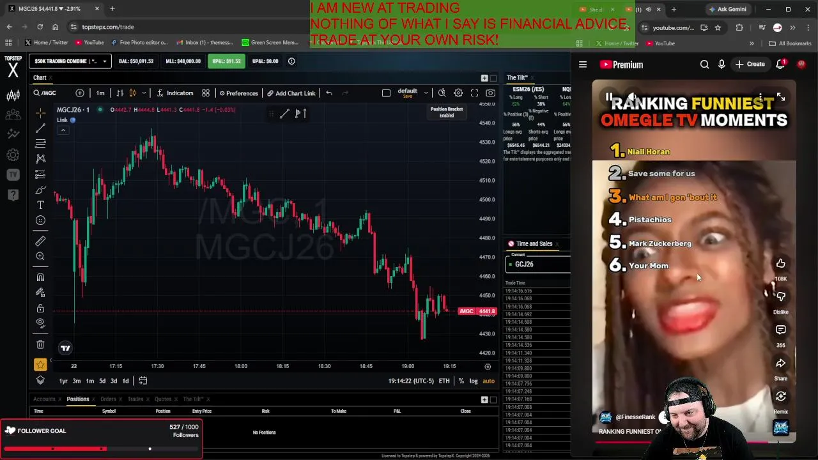Click the compare or add symbol plus
Screen dimensions: 818x460
80,93
